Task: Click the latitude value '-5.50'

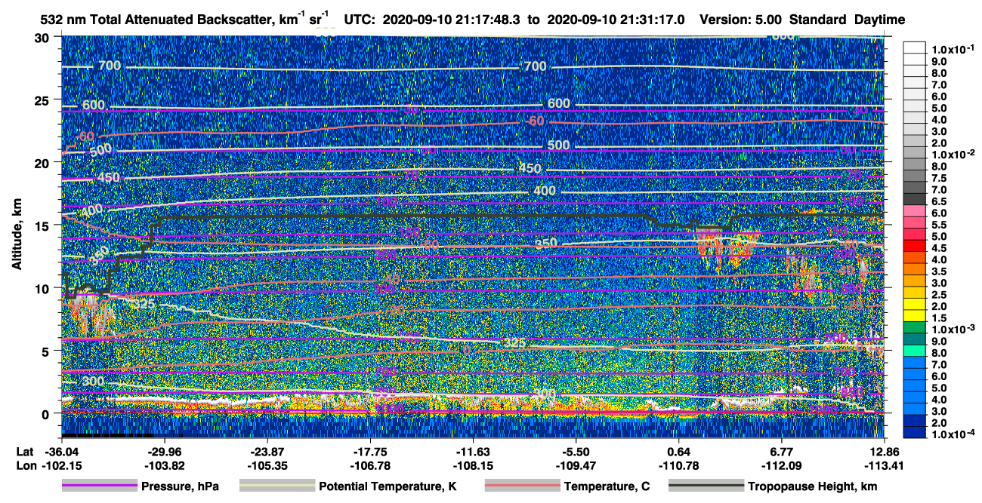Action: [576, 451]
